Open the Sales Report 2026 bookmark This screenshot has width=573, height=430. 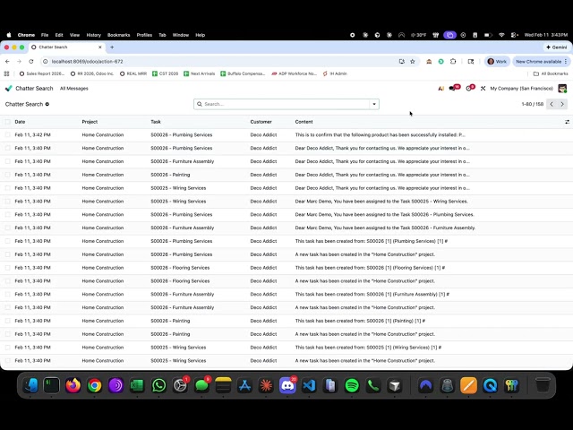point(42,73)
